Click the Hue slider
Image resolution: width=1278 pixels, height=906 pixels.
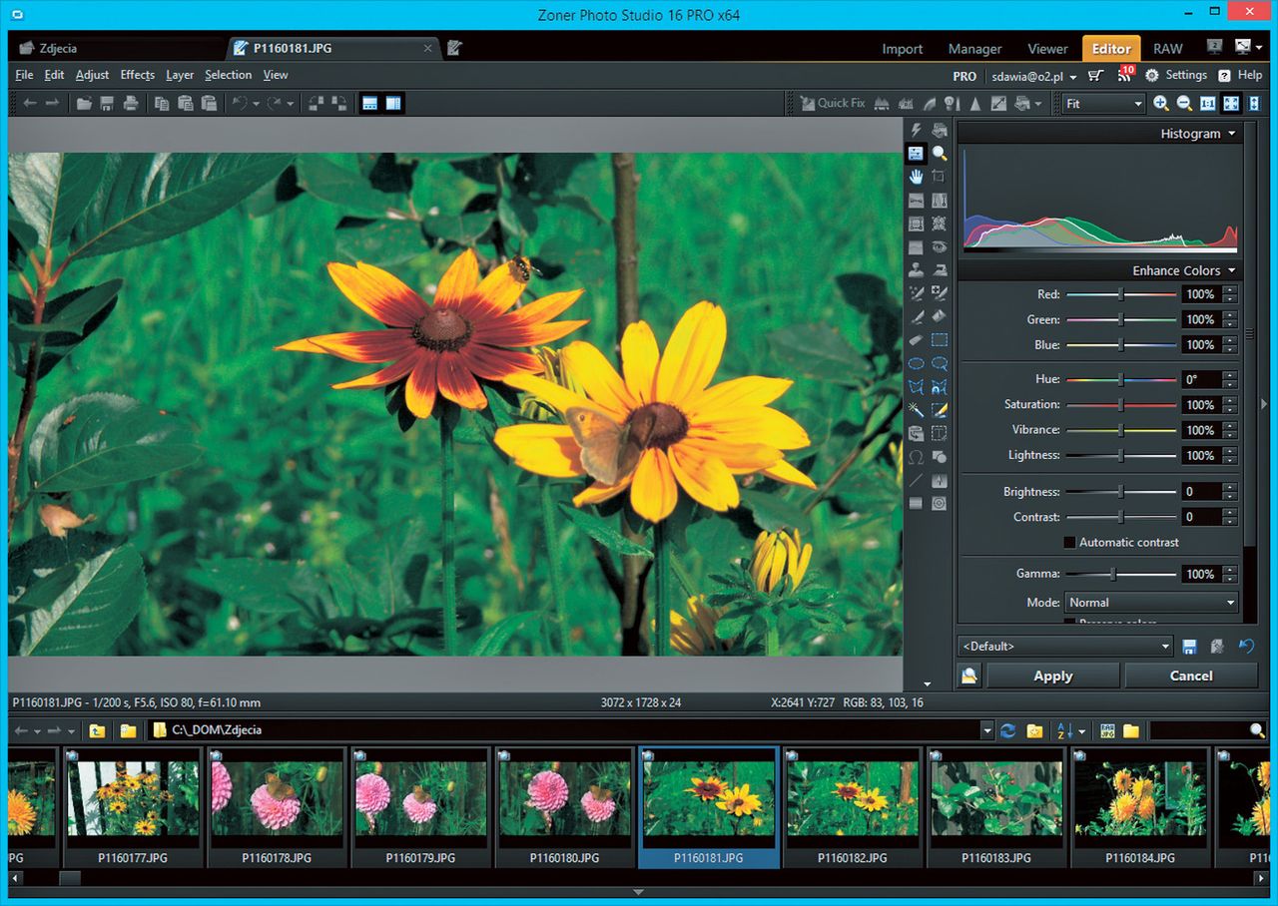[x=1120, y=380]
